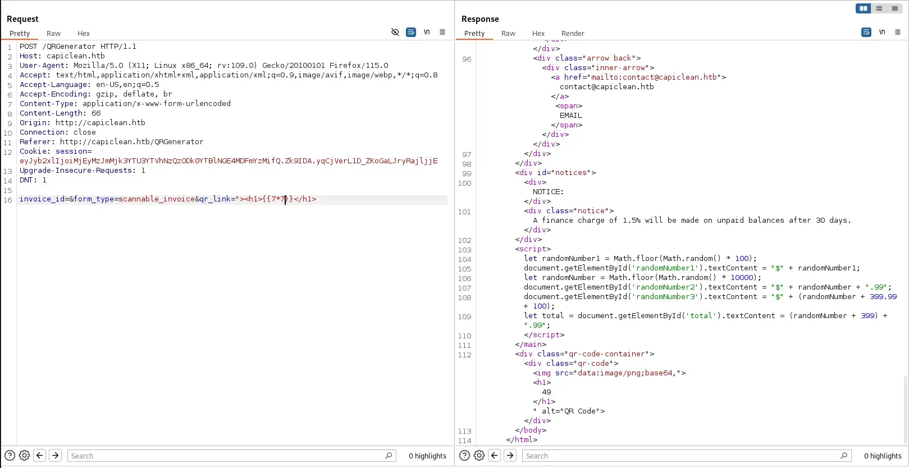
Task: Switch to Request Pretty tab
Action: coord(20,34)
